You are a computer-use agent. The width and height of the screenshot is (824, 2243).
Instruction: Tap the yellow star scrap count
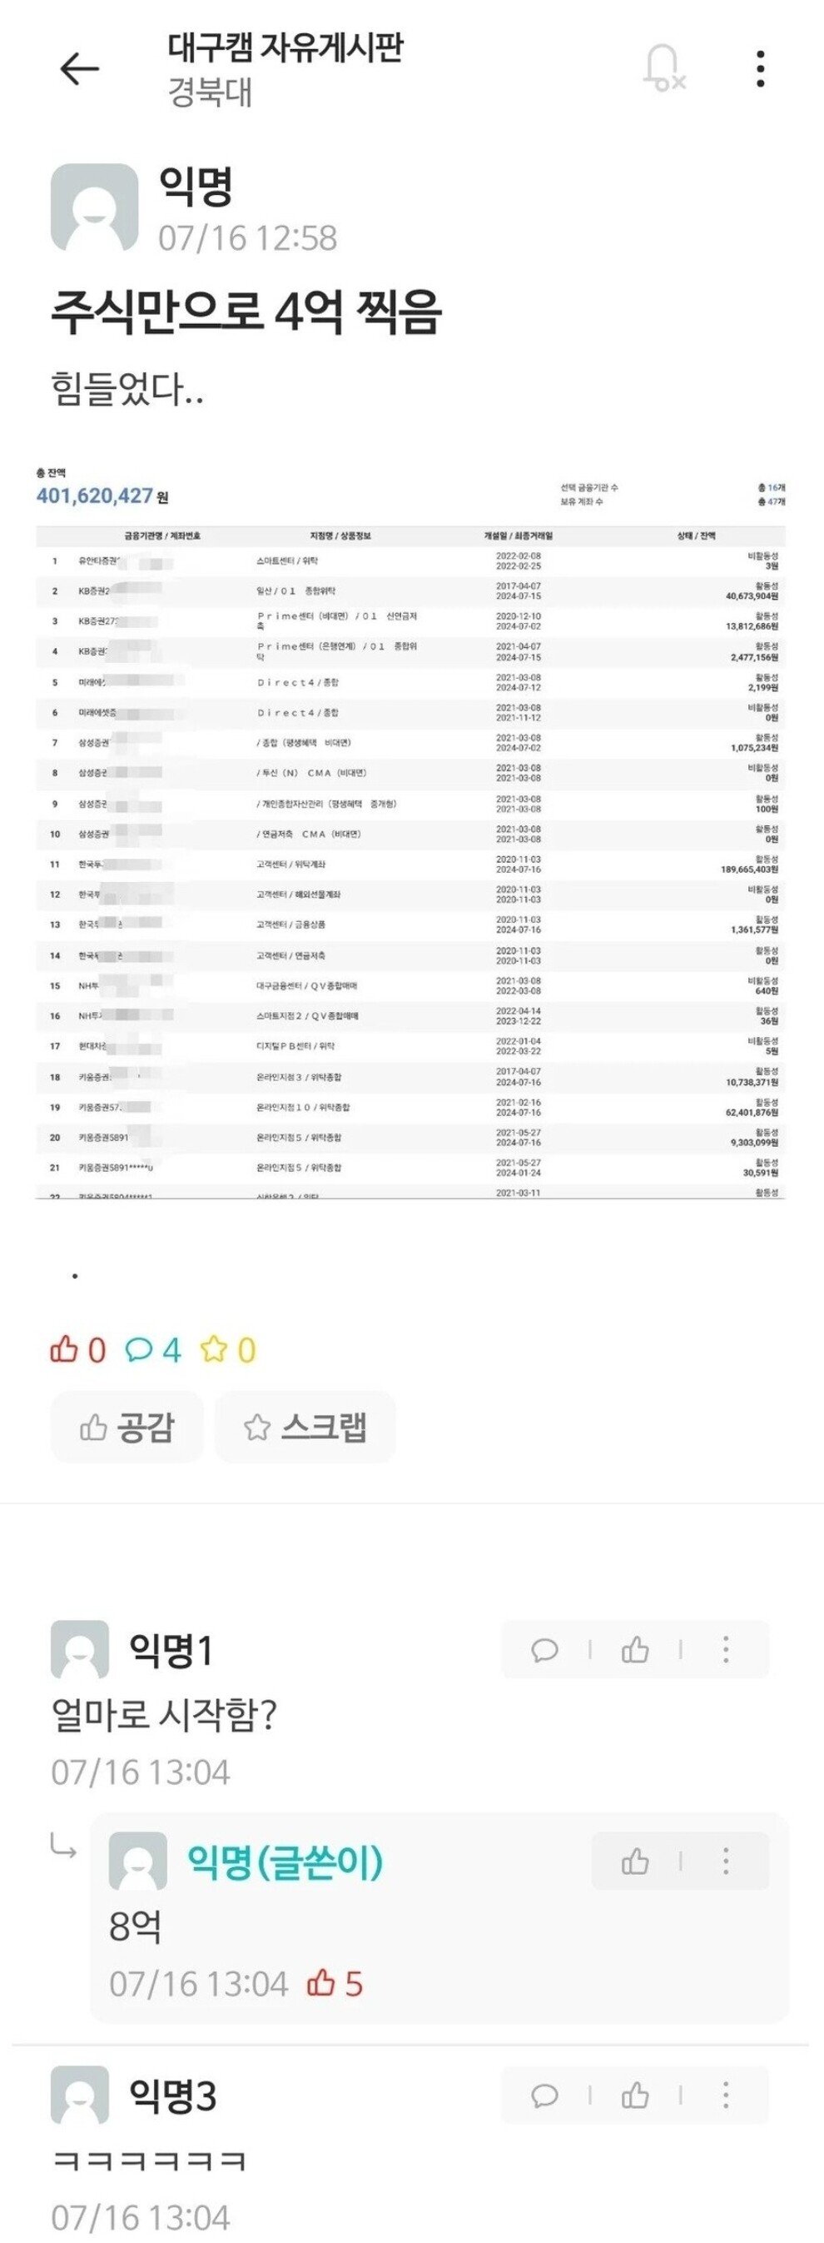pyautogui.click(x=228, y=1349)
